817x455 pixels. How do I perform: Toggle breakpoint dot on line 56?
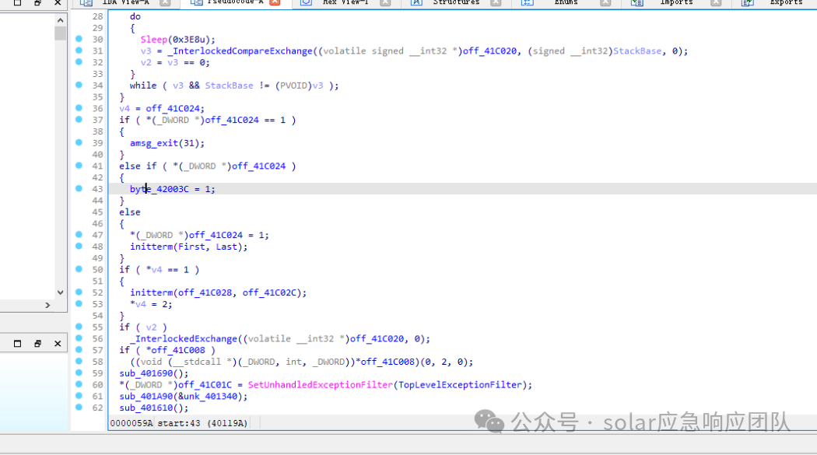tap(79, 338)
